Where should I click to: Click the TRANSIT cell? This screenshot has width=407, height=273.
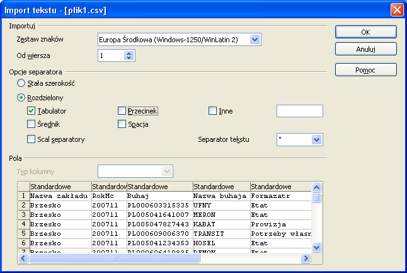tap(222, 233)
